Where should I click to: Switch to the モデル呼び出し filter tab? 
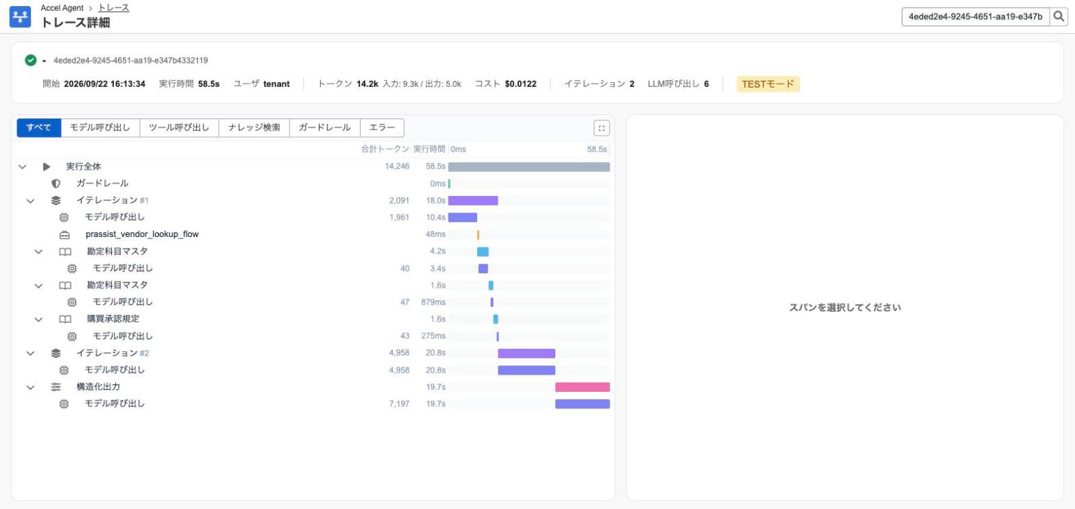pyautogui.click(x=100, y=127)
